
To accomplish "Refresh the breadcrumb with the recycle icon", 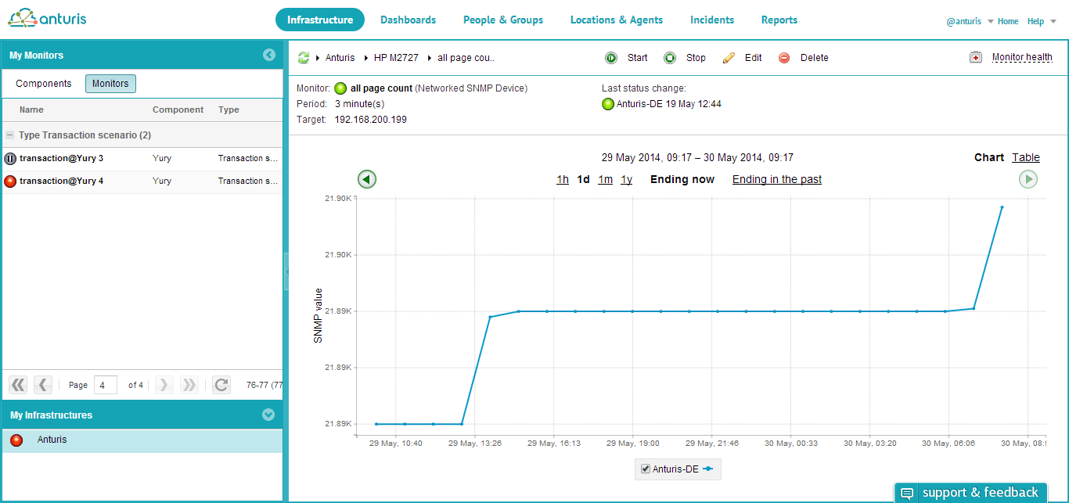I will click(x=303, y=57).
